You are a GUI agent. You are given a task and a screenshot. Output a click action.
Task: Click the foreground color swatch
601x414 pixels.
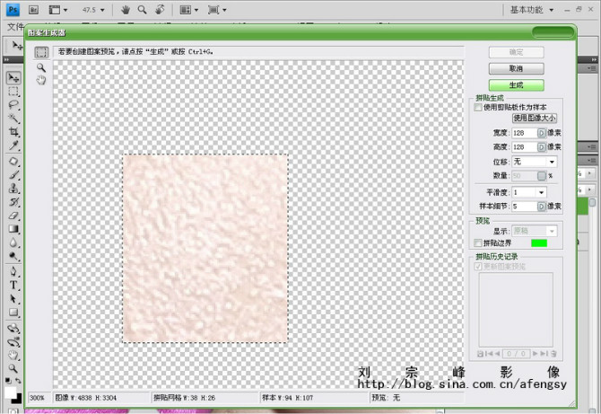pos(11,392)
